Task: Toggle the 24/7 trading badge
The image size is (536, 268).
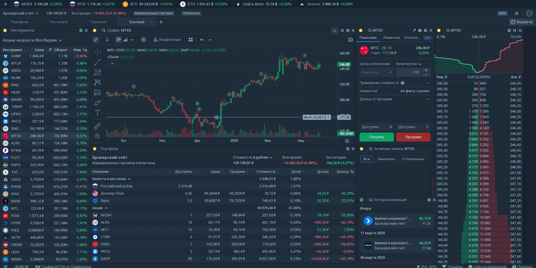Action: point(428,38)
